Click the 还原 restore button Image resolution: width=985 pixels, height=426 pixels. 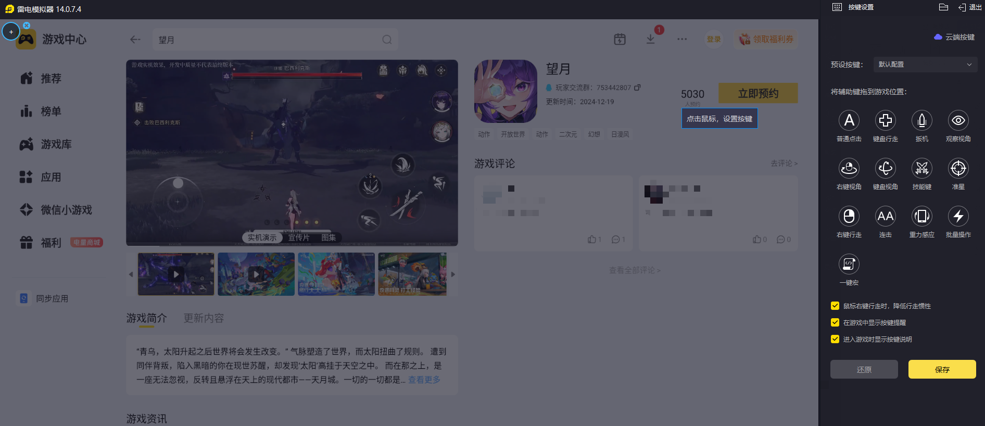click(x=864, y=369)
